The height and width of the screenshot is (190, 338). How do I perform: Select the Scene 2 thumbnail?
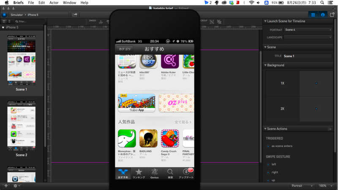pyautogui.click(x=22, y=126)
